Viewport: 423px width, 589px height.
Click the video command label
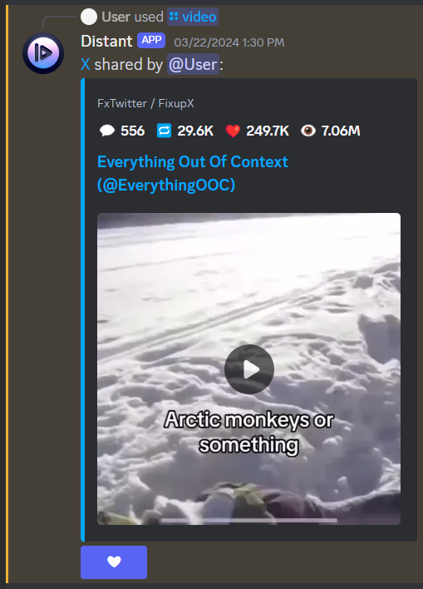click(x=199, y=17)
